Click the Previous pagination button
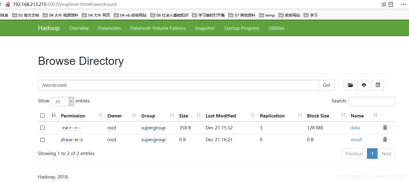Viewport: 409px width, 182px height. (x=354, y=153)
